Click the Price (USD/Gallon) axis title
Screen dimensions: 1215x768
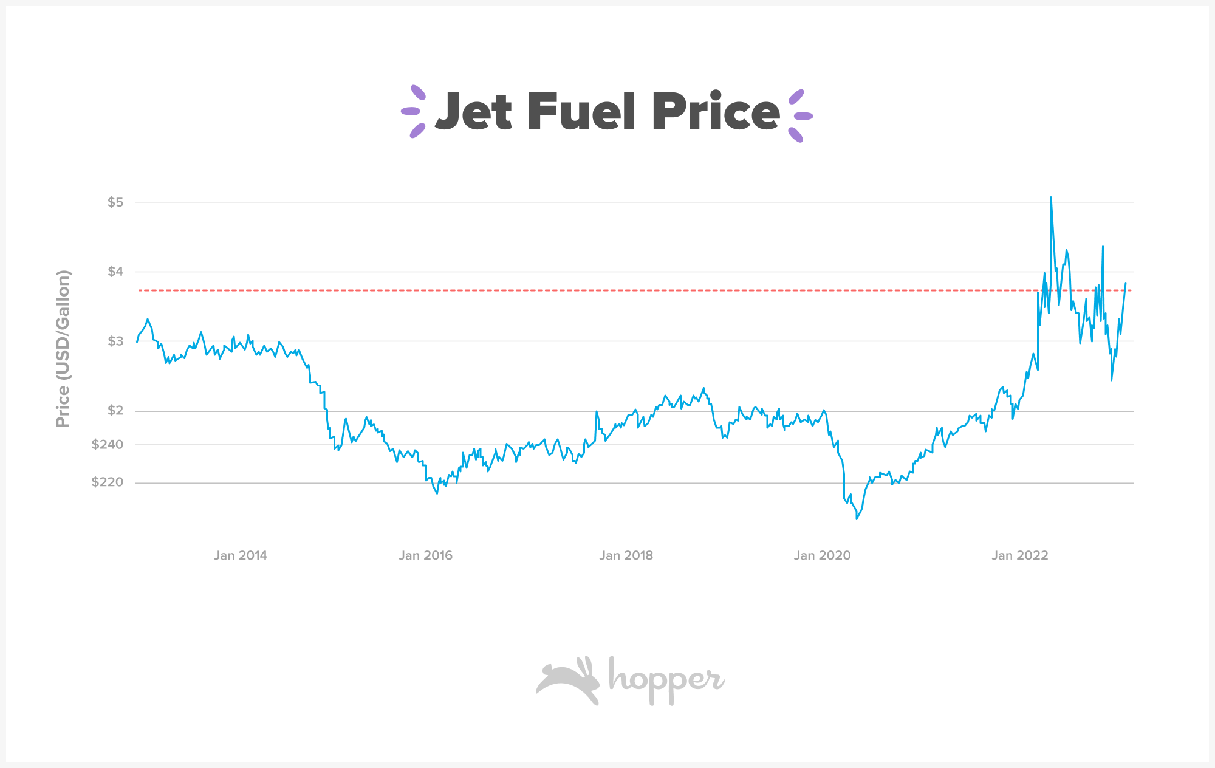(x=63, y=349)
